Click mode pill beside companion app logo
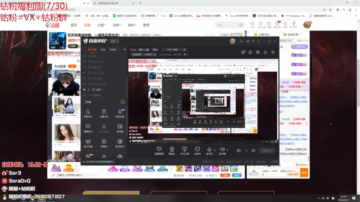The height and width of the screenshot is (202, 360). (114, 41)
